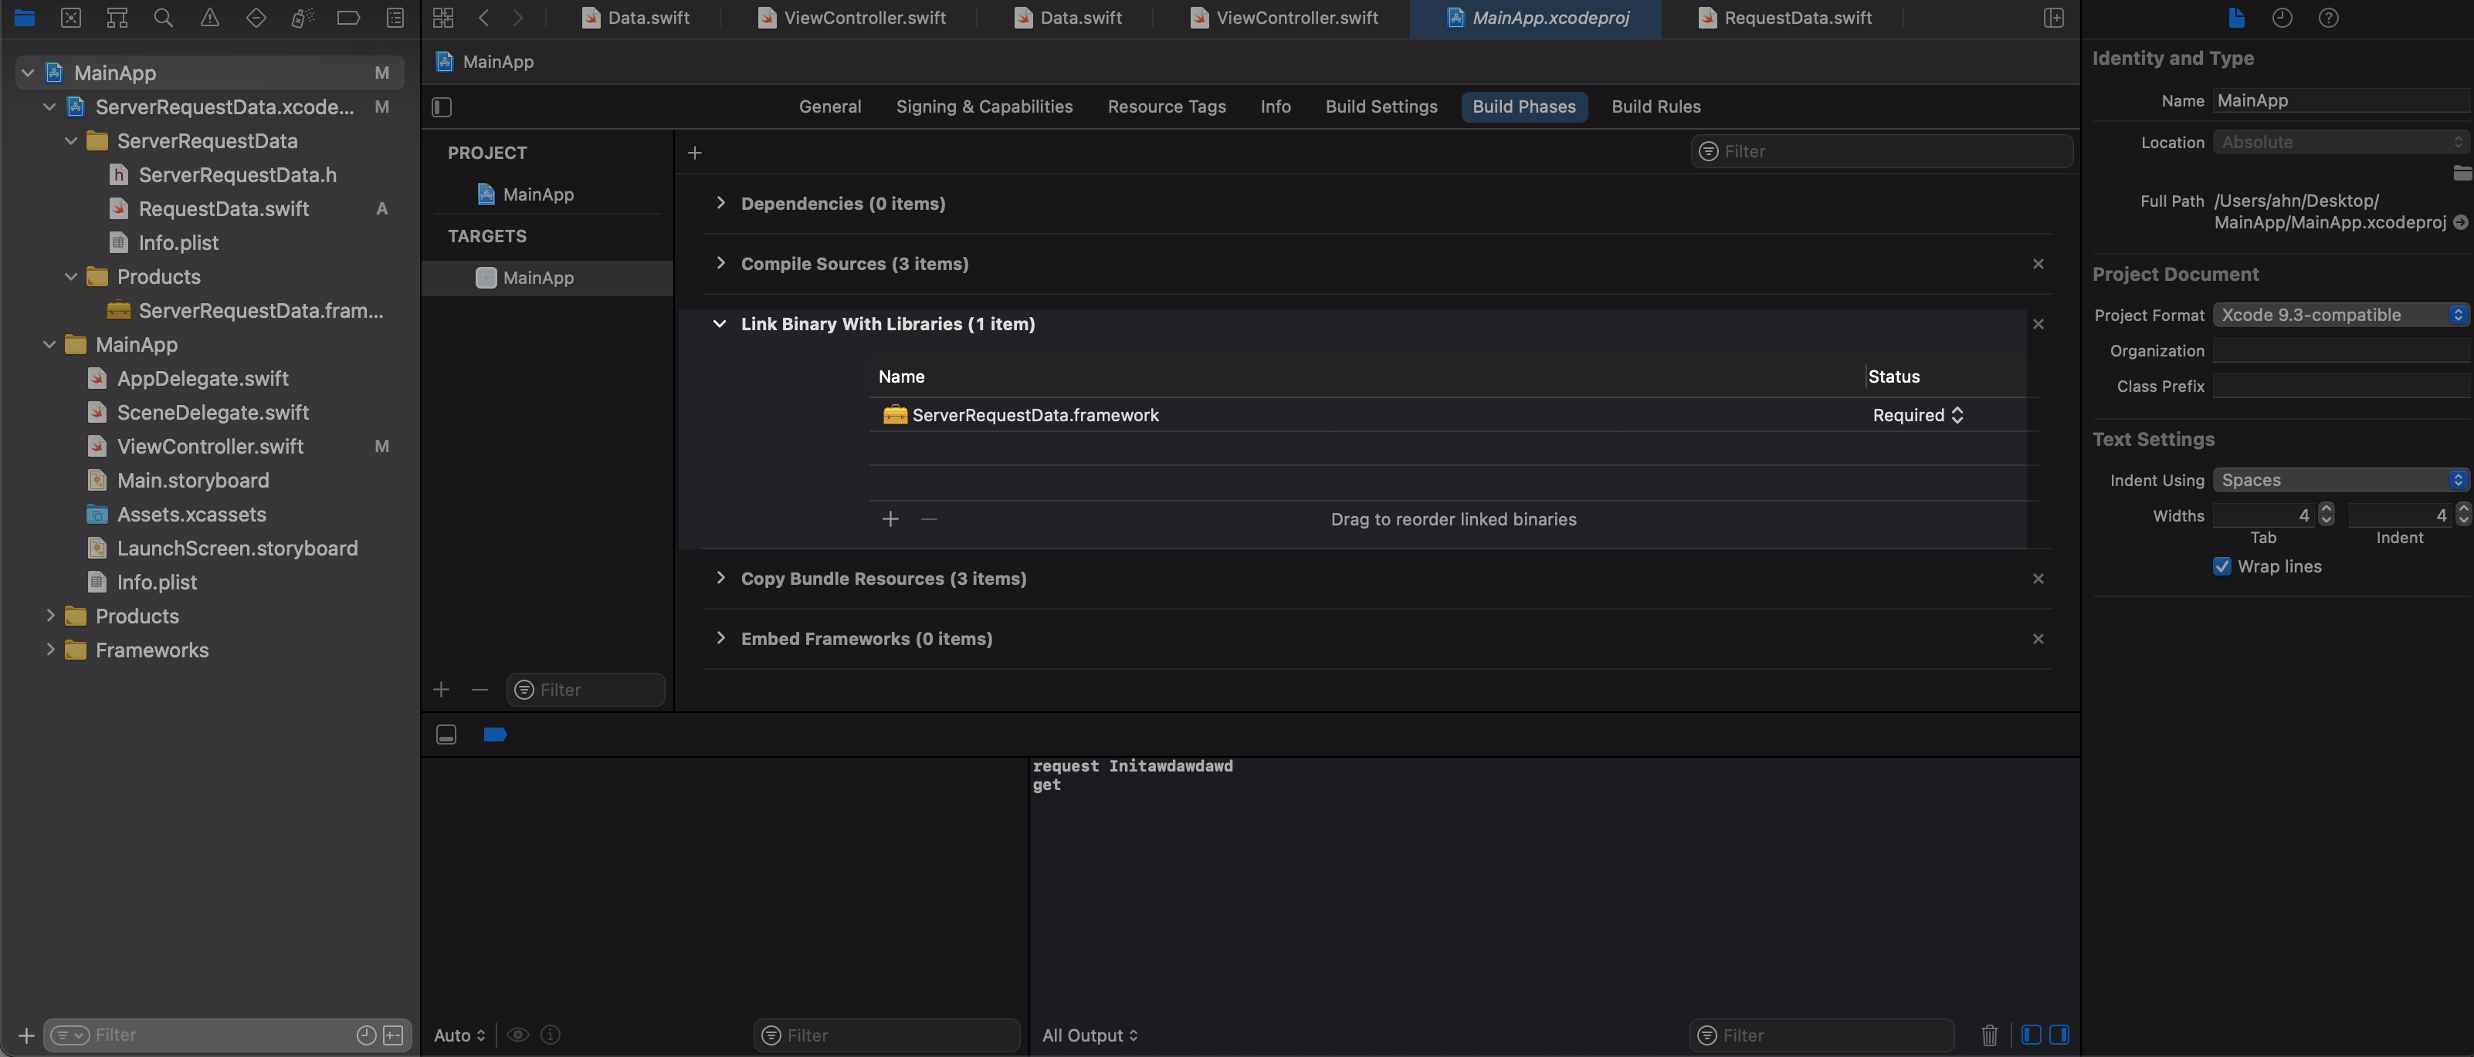The image size is (2474, 1057).
Task: Open the Find navigator magnifier icon
Action: point(163,17)
